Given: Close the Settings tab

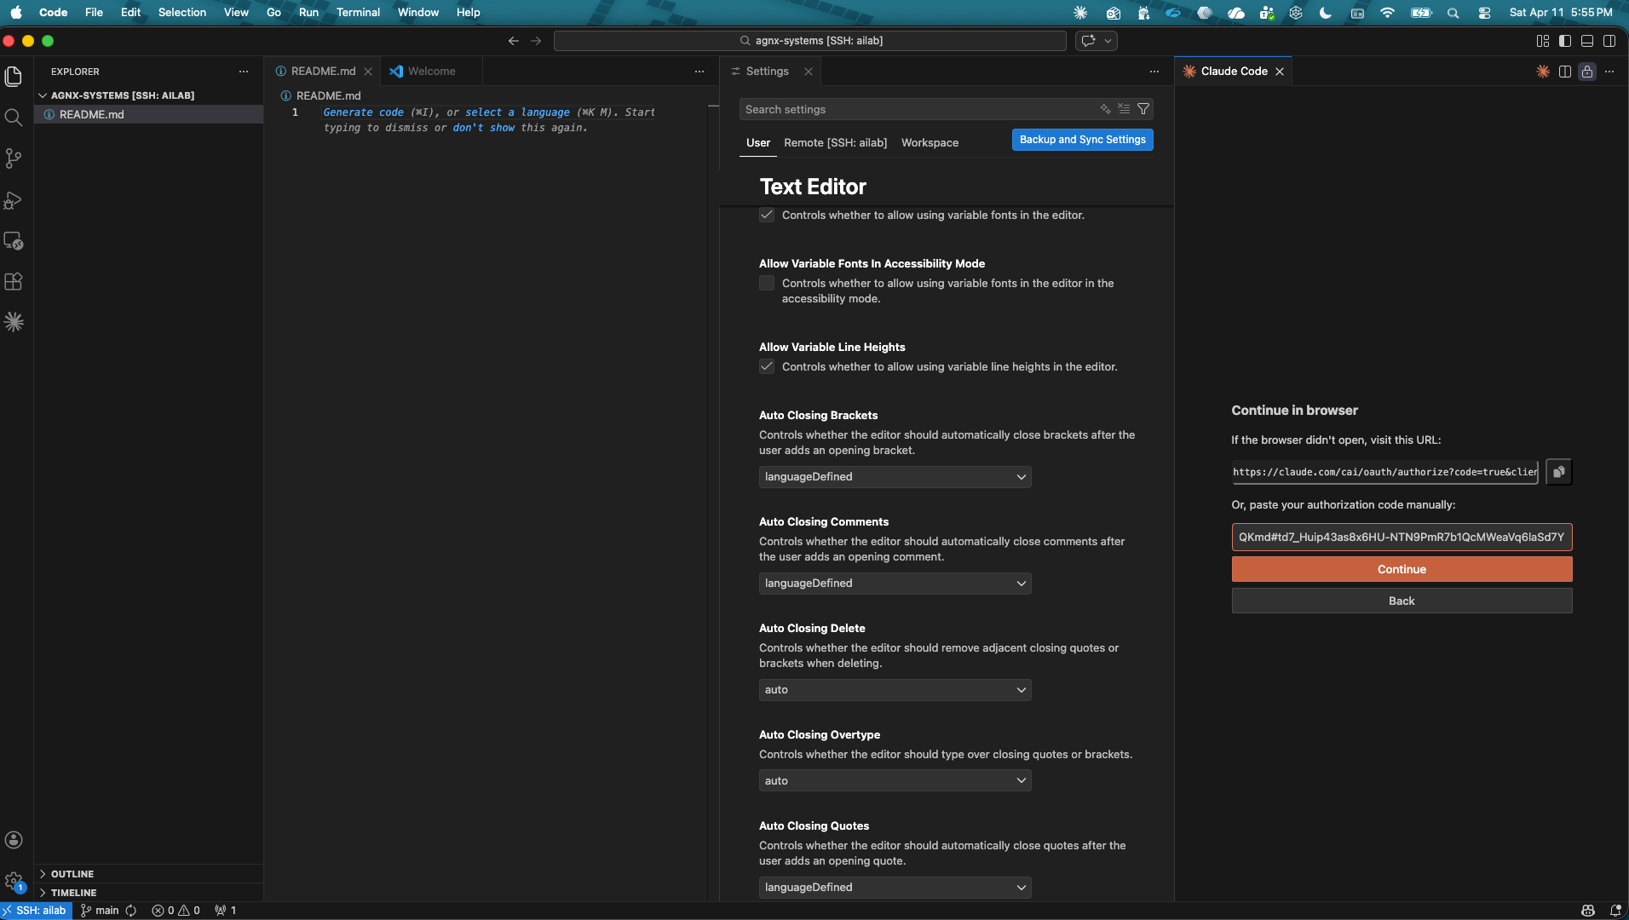Looking at the screenshot, I should pos(809,72).
